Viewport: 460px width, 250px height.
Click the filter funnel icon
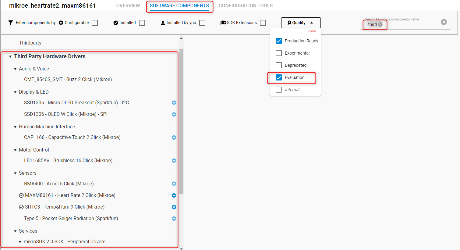click(x=11, y=23)
